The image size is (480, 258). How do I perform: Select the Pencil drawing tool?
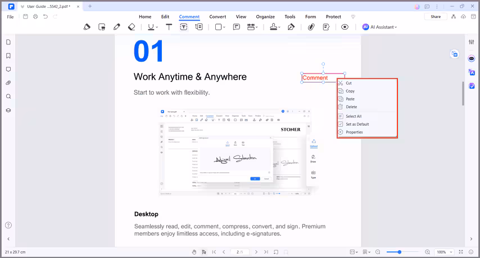(116, 27)
